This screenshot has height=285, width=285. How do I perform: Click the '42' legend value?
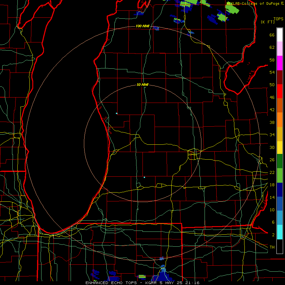point(272,110)
